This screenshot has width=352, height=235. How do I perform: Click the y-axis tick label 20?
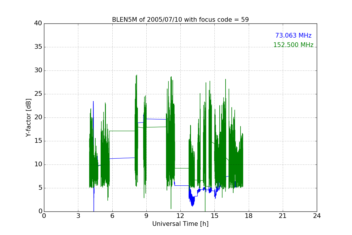pos(38,117)
